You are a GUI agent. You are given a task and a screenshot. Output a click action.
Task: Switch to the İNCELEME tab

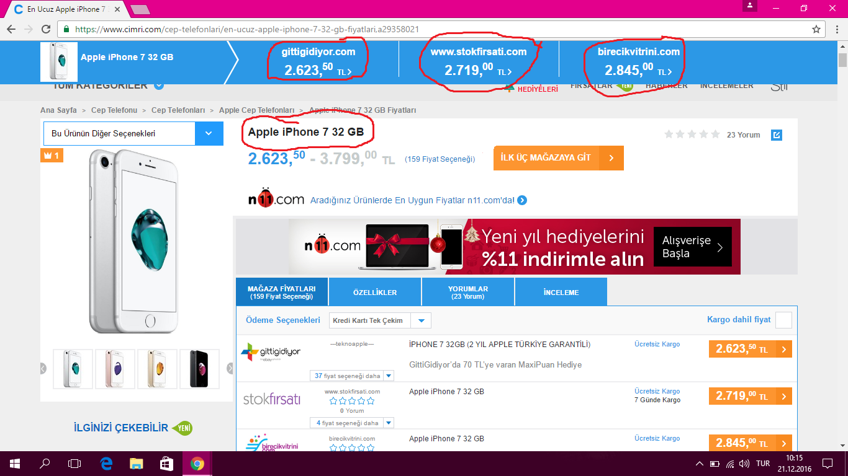click(x=561, y=292)
